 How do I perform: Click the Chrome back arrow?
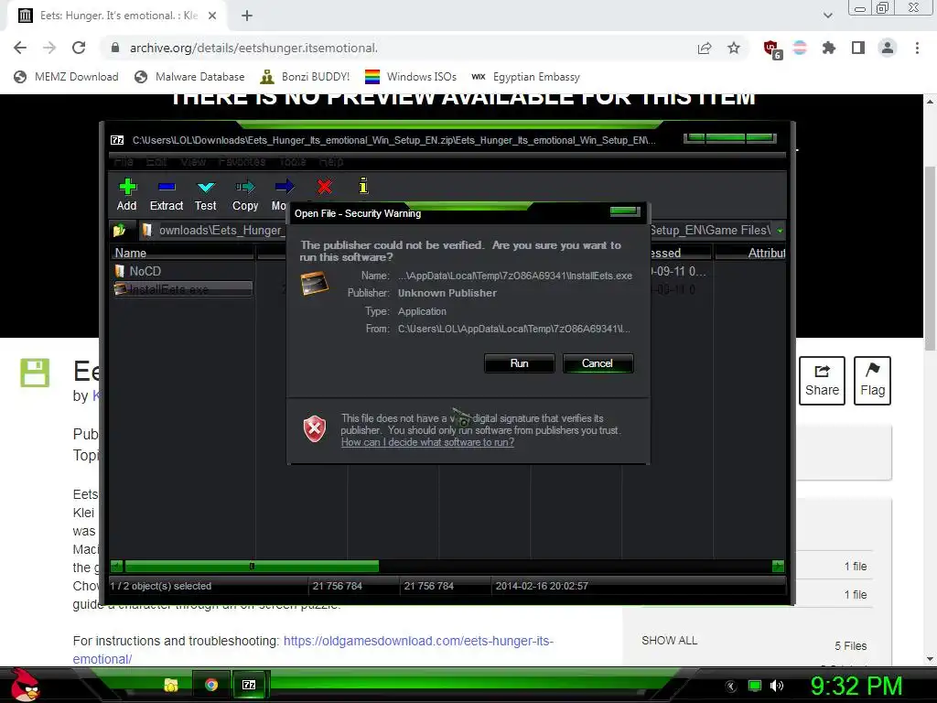pyautogui.click(x=20, y=48)
